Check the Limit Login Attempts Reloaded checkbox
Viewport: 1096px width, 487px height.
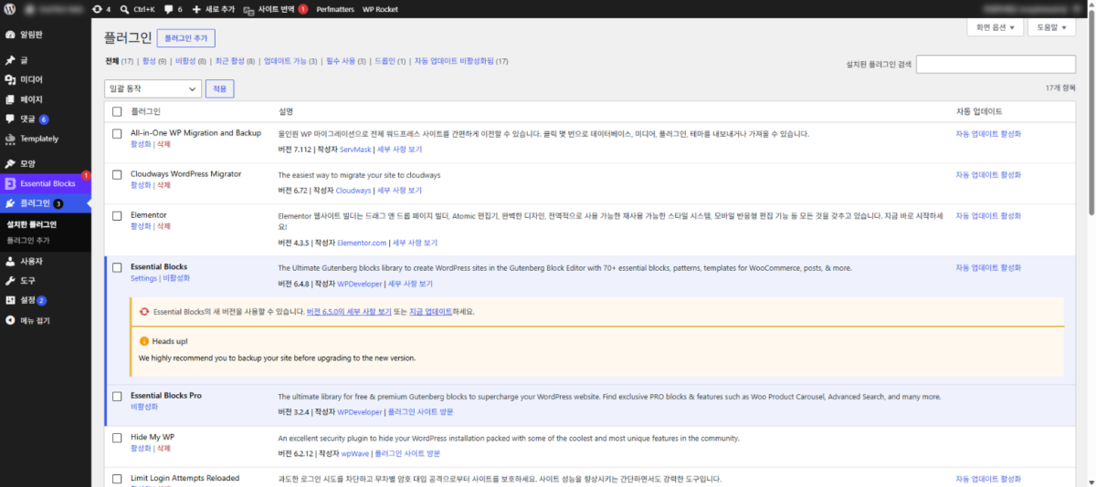tap(117, 478)
